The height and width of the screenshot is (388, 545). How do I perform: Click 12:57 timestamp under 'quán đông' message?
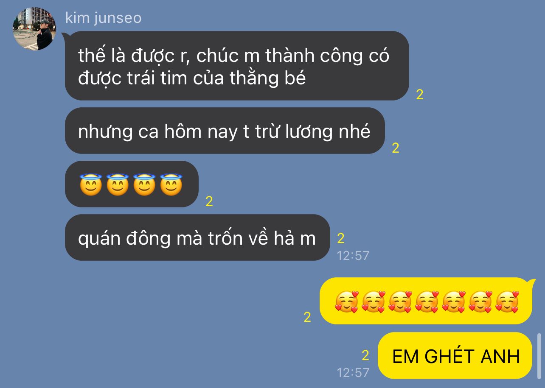click(353, 255)
